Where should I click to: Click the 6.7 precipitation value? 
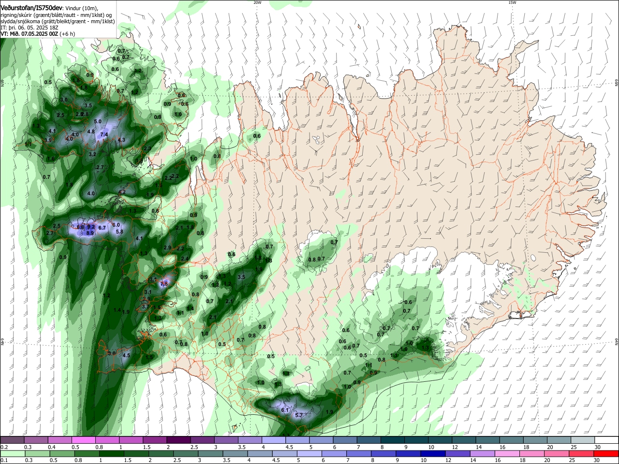(102, 228)
